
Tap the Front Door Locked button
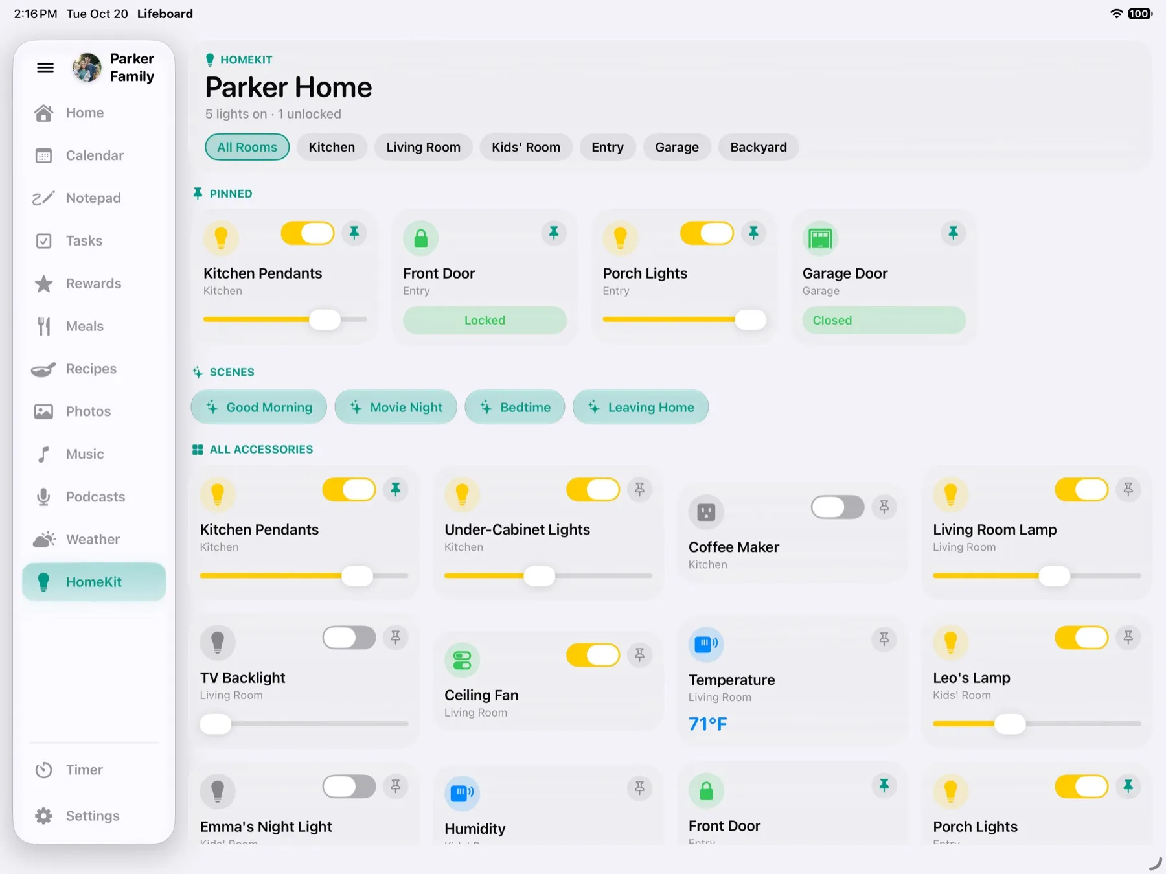coord(485,320)
